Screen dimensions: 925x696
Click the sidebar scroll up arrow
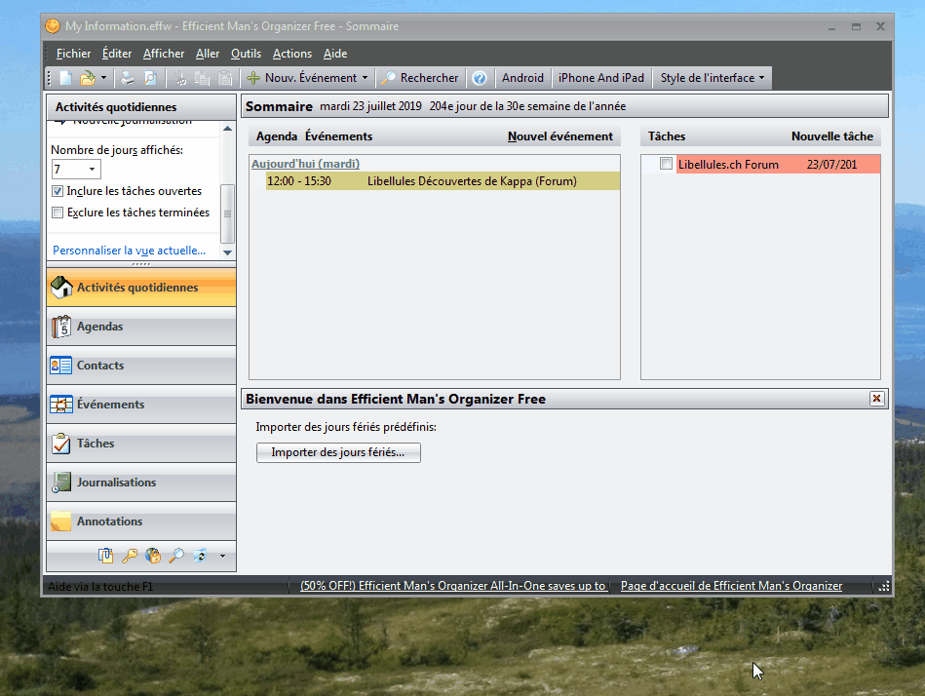click(227, 129)
